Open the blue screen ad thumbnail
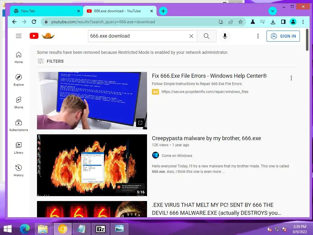This screenshot has width=313, height=235. pos(92,100)
